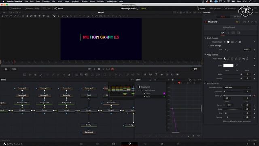This screenshot has width=259, height=146.
Task: Select the Rectangle9 node
Action: 89,132
